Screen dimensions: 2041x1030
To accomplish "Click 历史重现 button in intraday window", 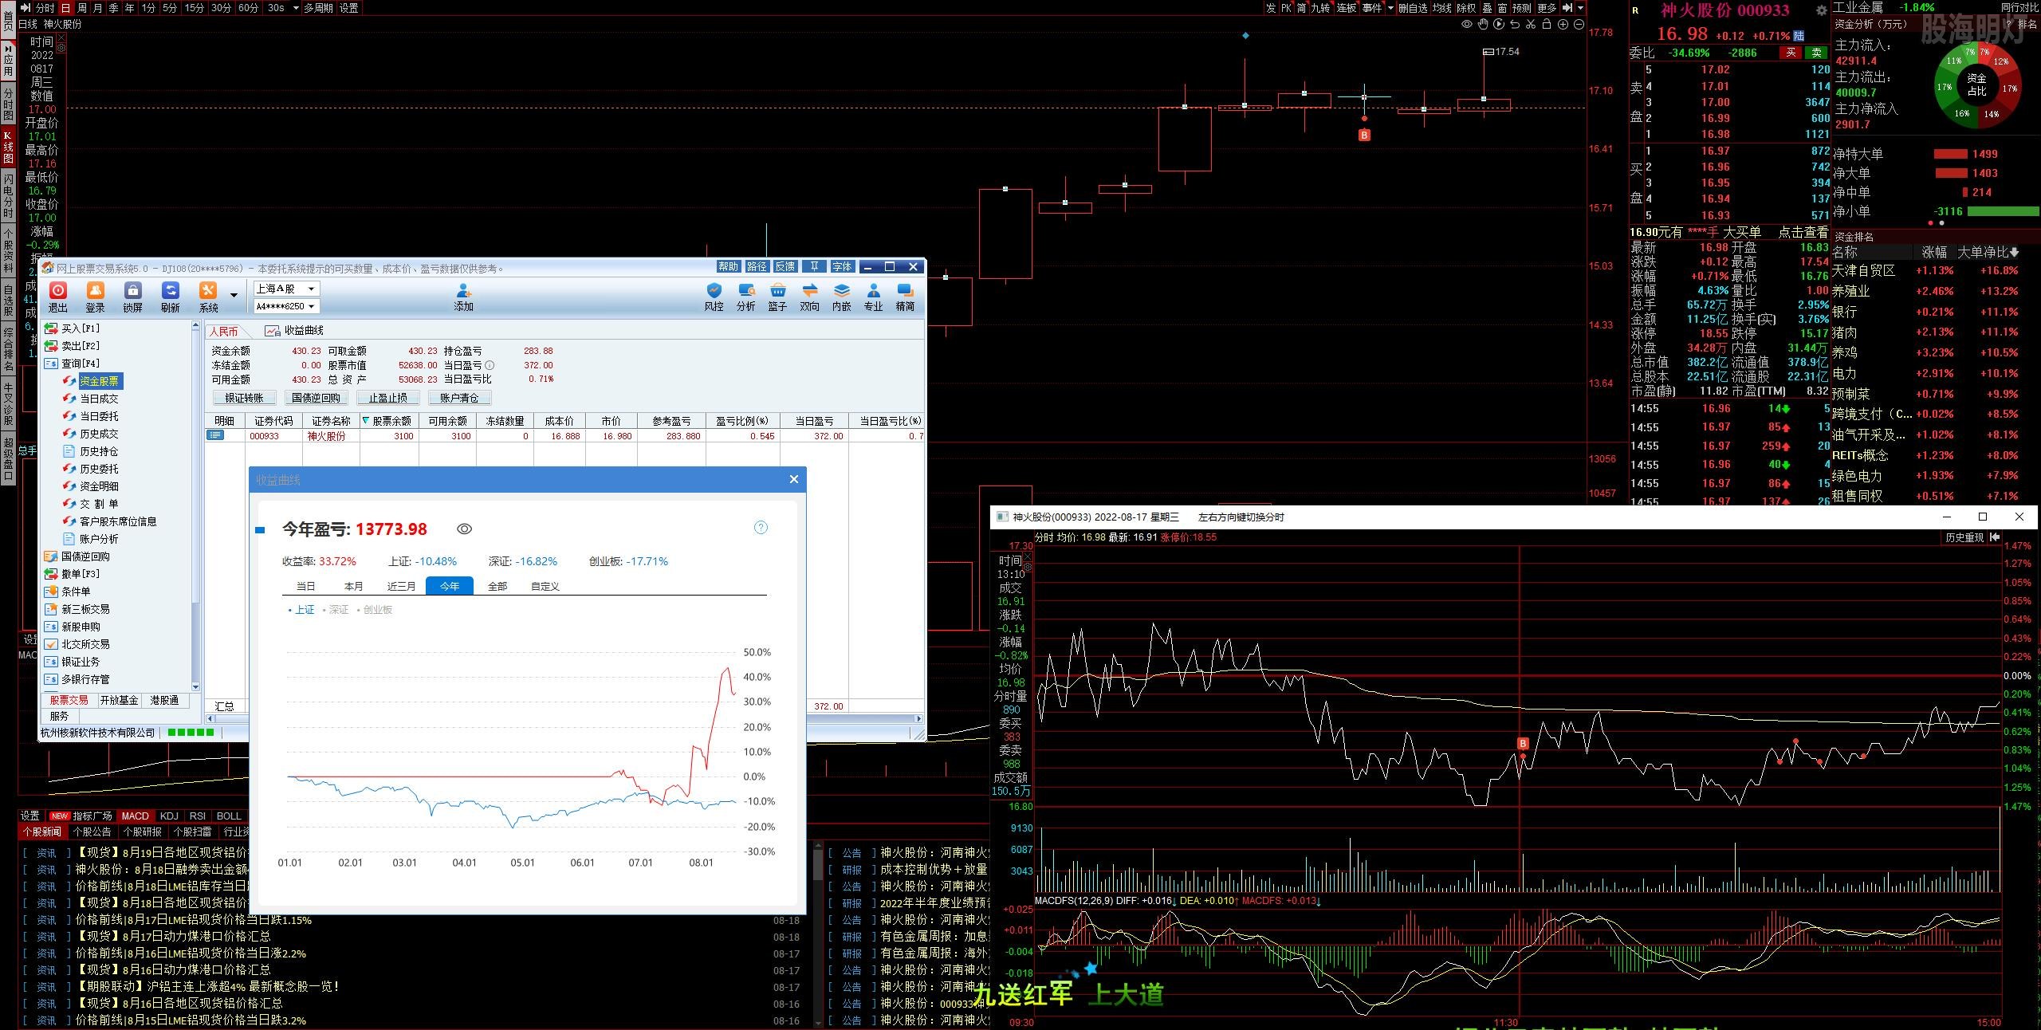I will 1964,538.
